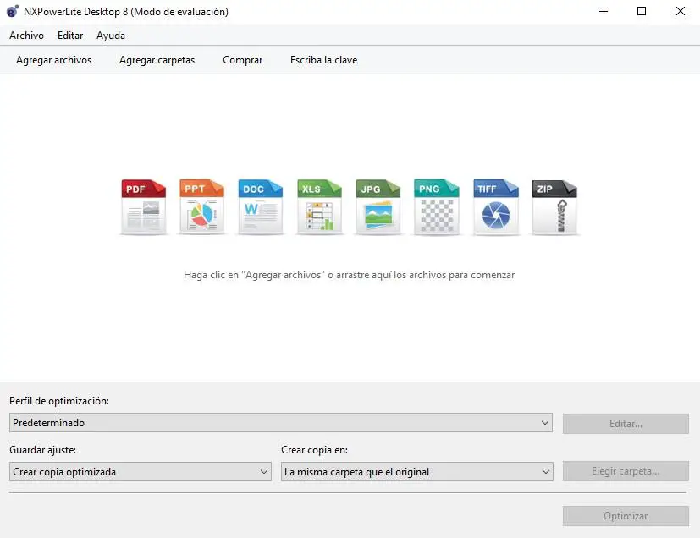Expand the Crear copia en dropdown
Screen dimensions: 700x538
(x=417, y=471)
